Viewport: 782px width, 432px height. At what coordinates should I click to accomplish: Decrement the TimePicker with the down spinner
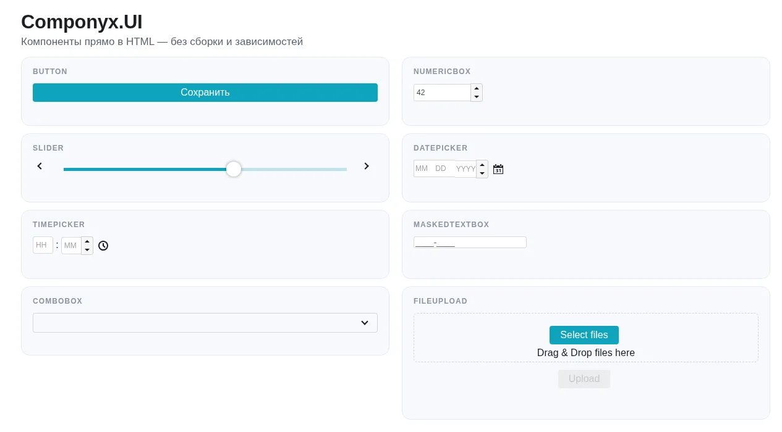click(87, 250)
